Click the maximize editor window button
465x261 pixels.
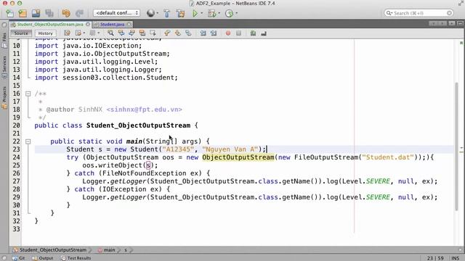click(x=460, y=23)
